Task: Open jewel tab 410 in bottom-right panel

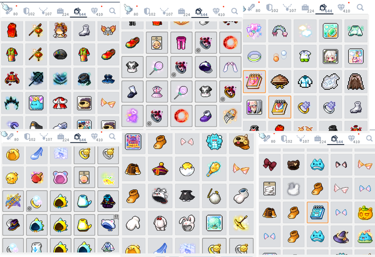Action: point(354,139)
